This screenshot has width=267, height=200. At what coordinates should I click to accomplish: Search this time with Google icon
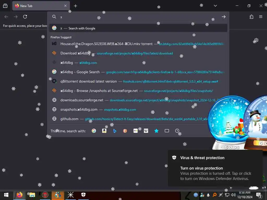coord(94,131)
